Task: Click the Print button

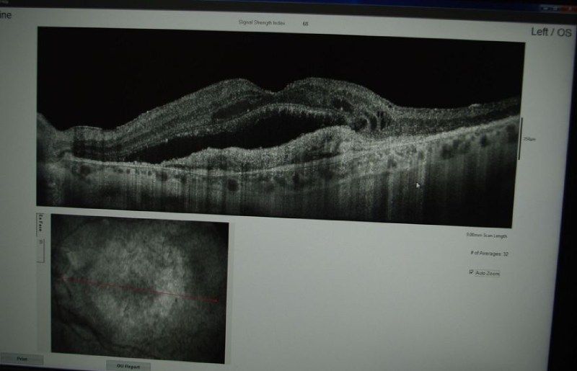Action: [21, 359]
